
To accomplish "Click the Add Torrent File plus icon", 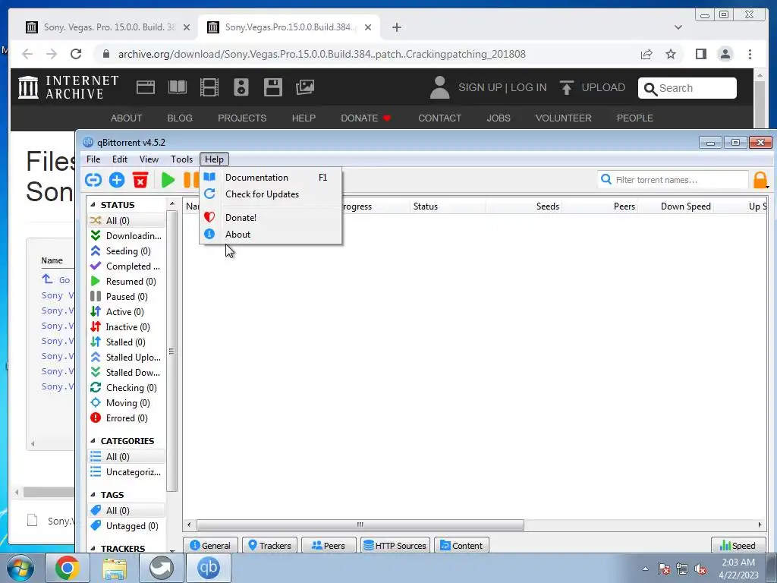I will 117,180.
